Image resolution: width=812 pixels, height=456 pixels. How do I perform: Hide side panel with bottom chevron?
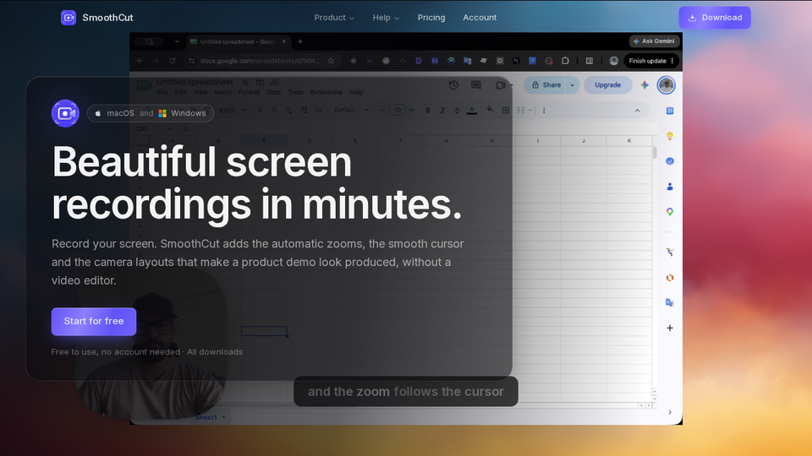670,412
